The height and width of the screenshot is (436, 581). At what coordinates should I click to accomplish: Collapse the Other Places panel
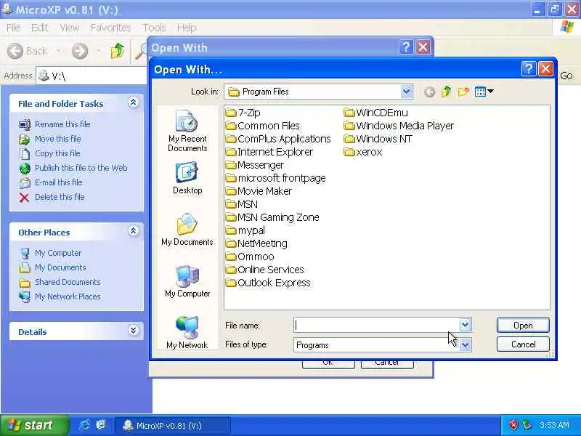click(x=134, y=231)
